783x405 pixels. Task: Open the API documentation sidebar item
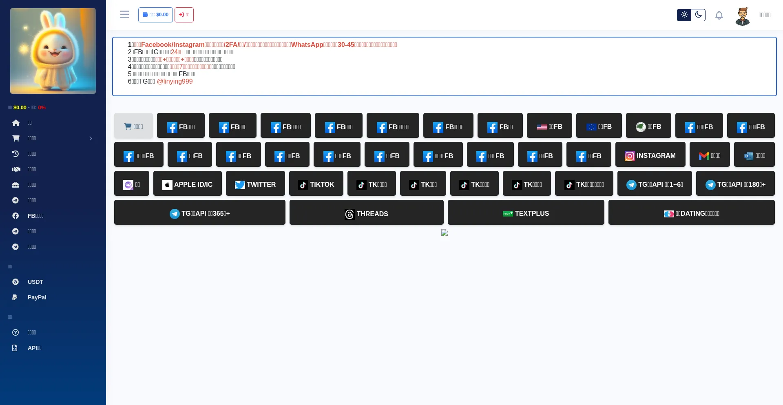(x=53, y=348)
